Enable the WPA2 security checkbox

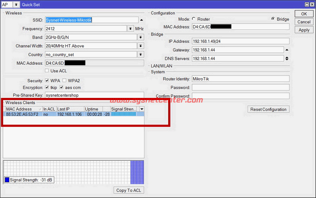pyautogui.click(x=64, y=81)
